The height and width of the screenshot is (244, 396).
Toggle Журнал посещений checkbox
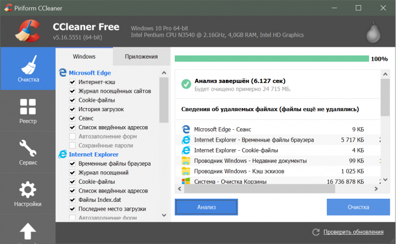coord(72,172)
